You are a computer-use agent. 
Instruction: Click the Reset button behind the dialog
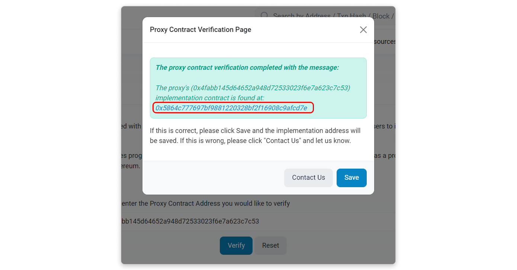point(270,245)
